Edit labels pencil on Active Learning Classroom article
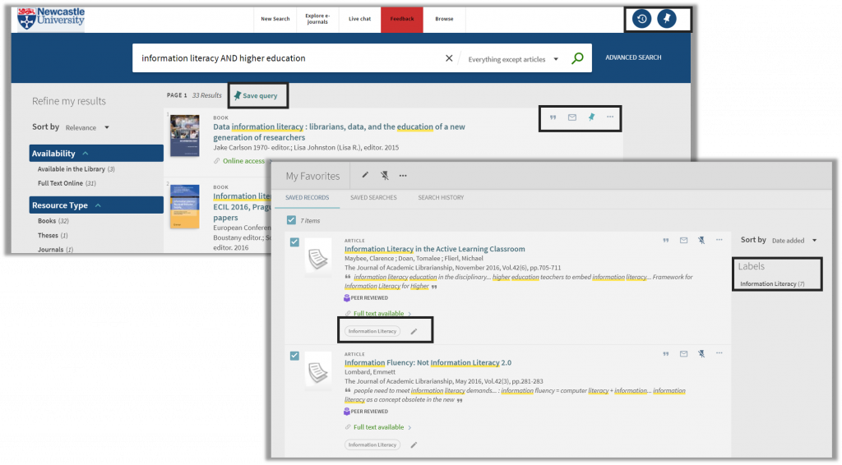 414,331
